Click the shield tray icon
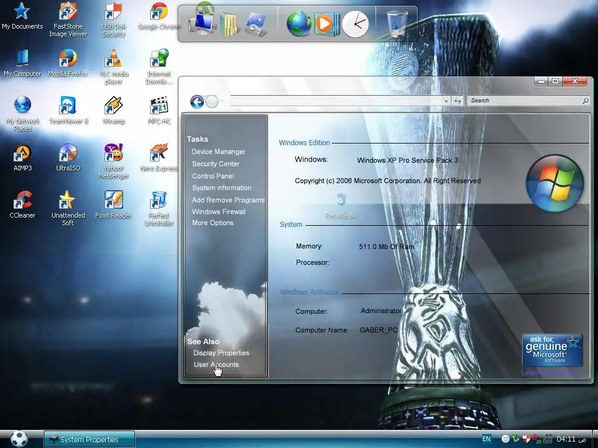Viewport: 598px width, 448px height. click(x=526, y=439)
